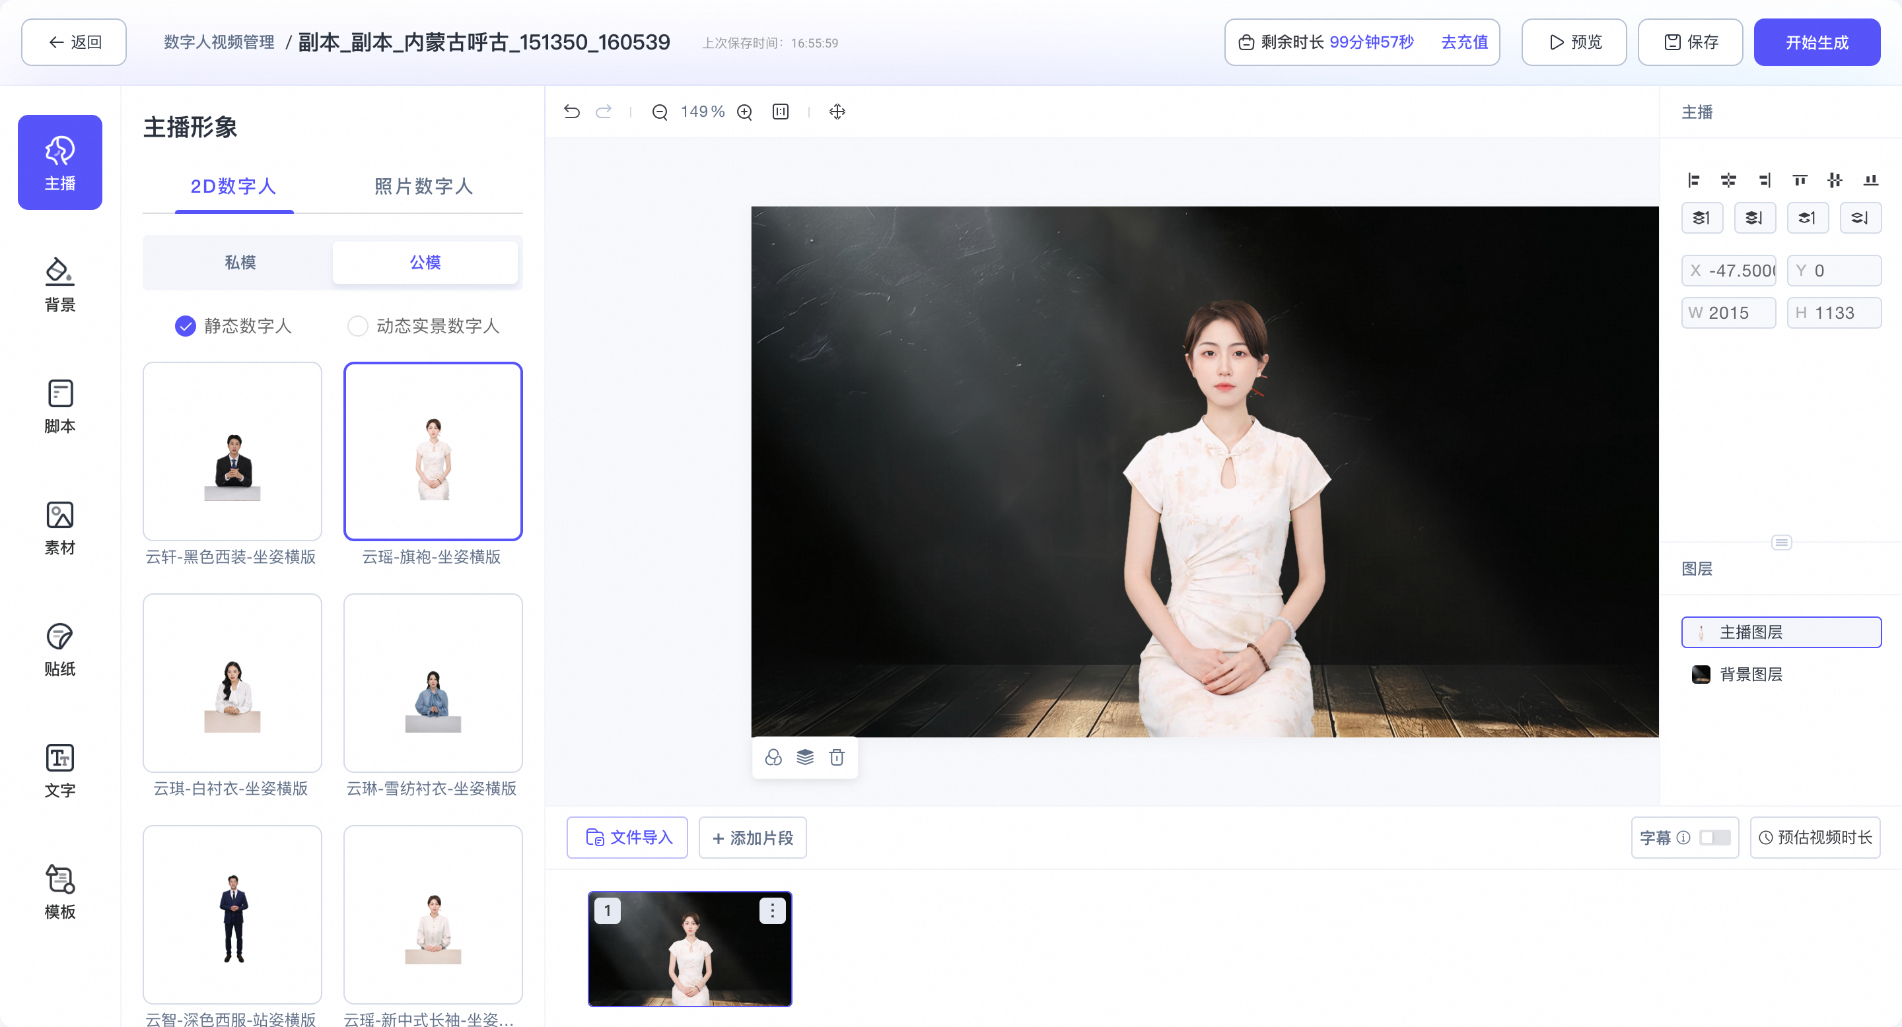Align the anchor to the bottom edge
Image resolution: width=1902 pixels, height=1027 pixels.
click(1871, 180)
